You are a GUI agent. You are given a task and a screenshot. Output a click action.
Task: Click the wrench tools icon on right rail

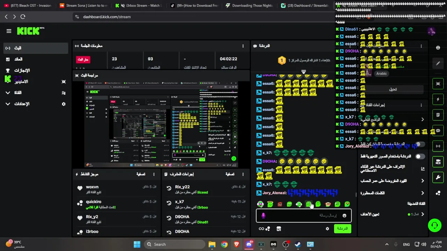[x=438, y=177]
